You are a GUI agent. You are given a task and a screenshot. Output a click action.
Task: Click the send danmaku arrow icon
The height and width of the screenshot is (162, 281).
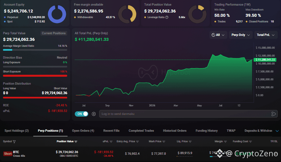(273, 114)
